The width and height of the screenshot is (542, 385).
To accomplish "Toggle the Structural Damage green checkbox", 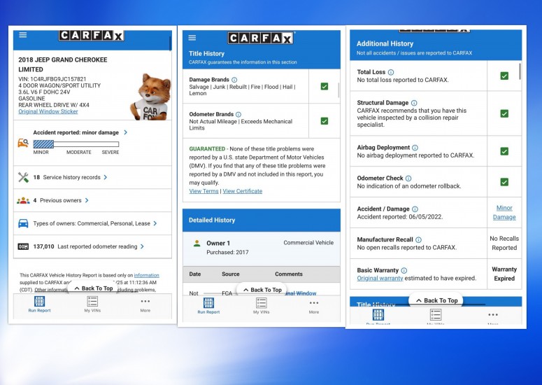I will [x=504, y=113].
